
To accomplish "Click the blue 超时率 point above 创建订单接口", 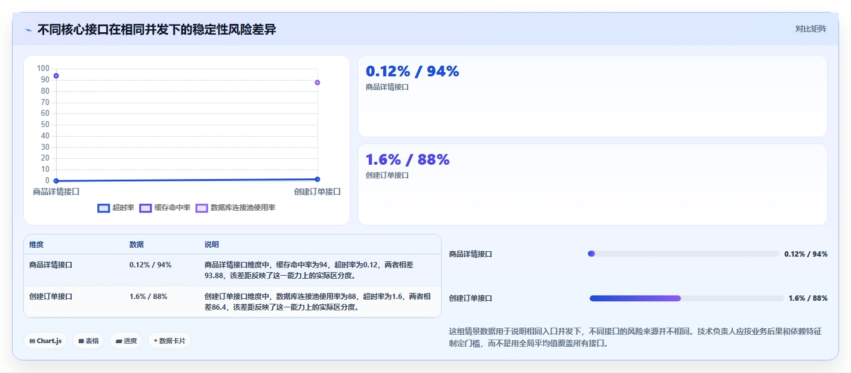I will [317, 179].
